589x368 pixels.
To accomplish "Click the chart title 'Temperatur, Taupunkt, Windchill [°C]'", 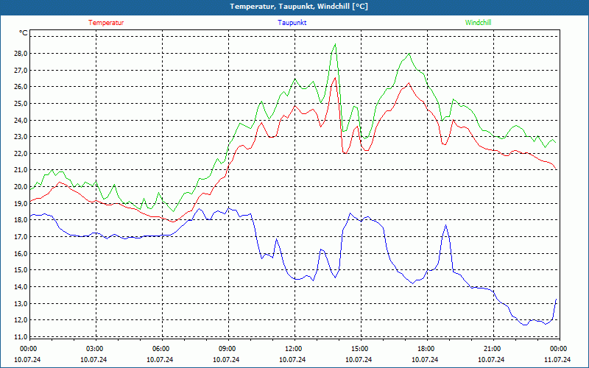I will (x=299, y=7).
